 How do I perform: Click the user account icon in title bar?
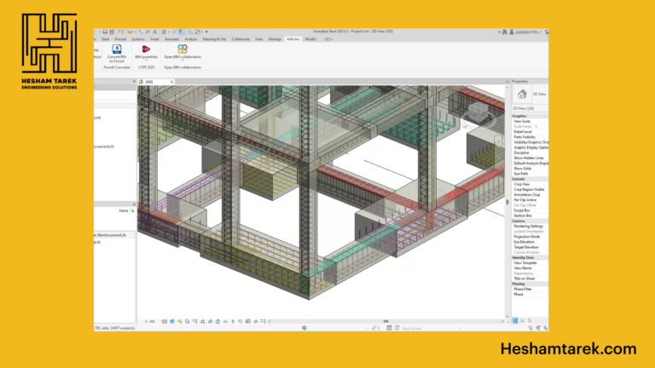tap(512, 32)
